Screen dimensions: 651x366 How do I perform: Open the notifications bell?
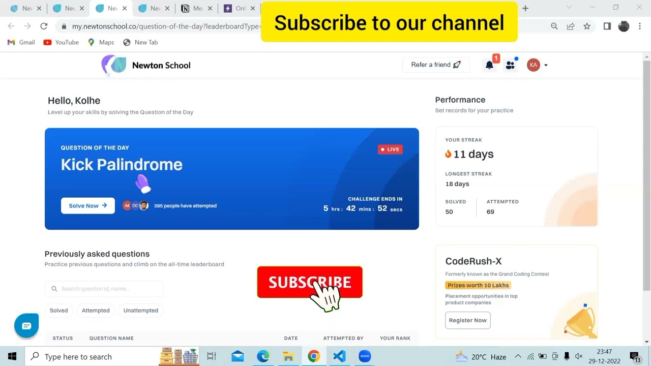(x=489, y=65)
